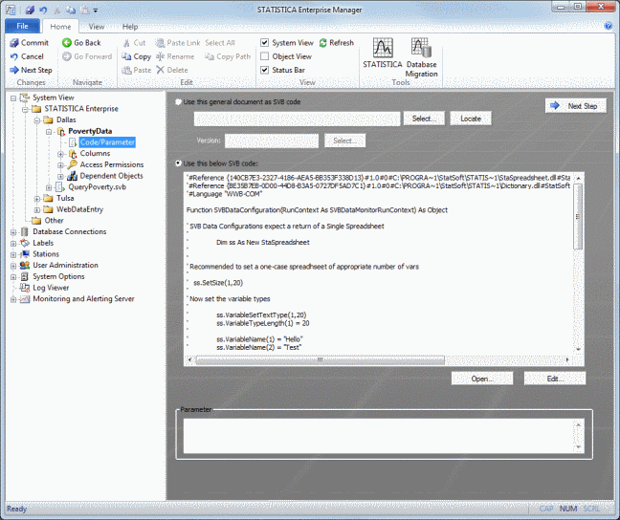The width and height of the screenshot is (620, 520).
Task: Click the save icon in quick access toolbar
Action: click(x=30, y=10)
